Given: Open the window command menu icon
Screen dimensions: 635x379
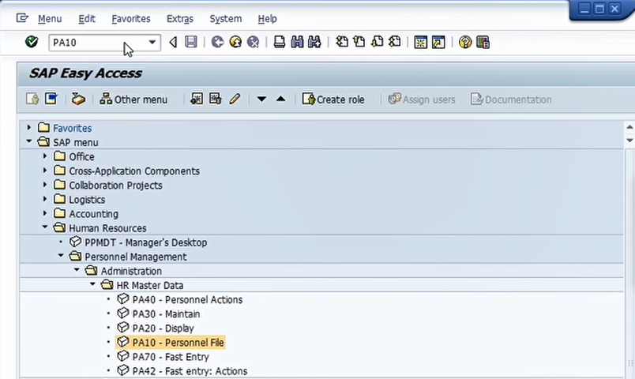Looking at the screenshot, I should (x=22, y=18).
